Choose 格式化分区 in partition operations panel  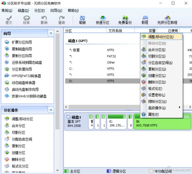pos(17,166)
